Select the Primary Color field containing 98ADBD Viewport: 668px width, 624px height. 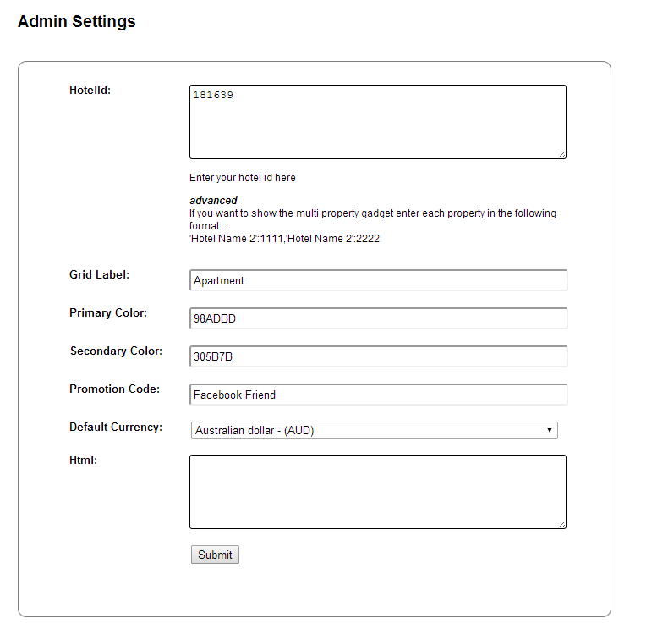tap(378, 318)
